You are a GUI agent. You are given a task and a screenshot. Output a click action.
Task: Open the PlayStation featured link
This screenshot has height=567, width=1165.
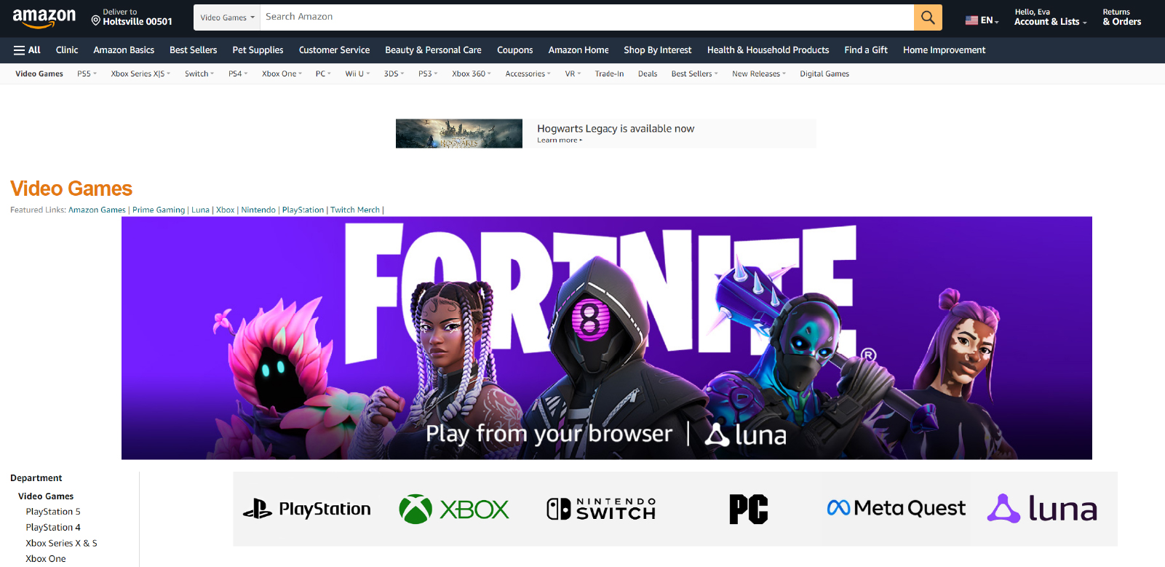303,210
